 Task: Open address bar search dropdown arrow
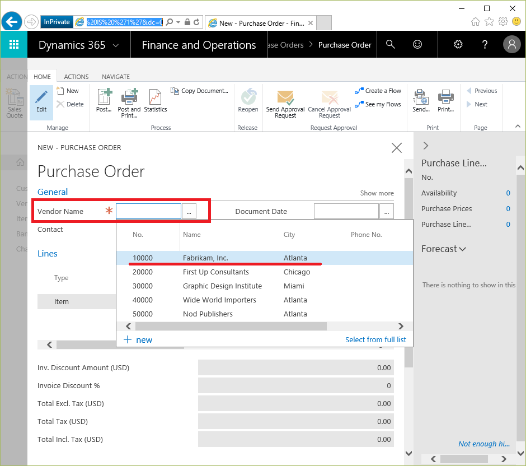pyautogui.click(x=178, y=22)
